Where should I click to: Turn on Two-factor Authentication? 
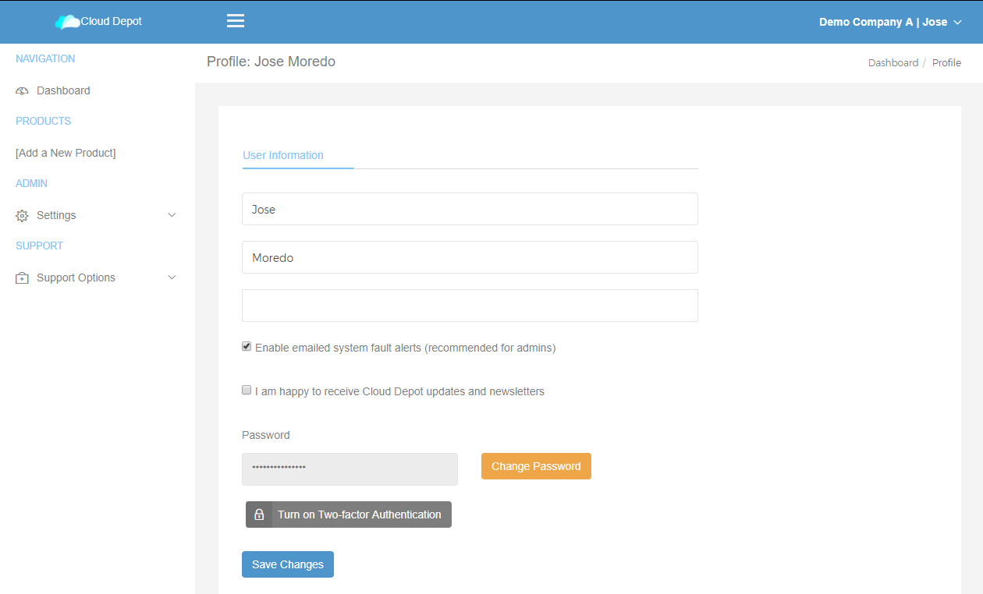coord(359,514)
